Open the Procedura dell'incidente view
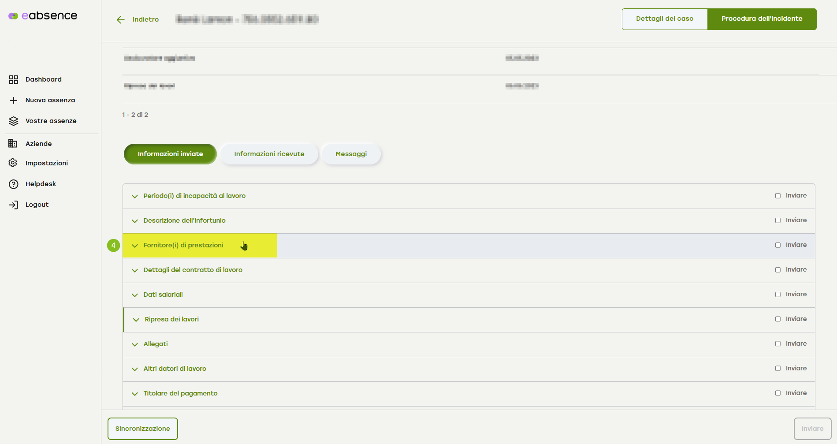The image size is (837, 444). (x=762, y=19)
